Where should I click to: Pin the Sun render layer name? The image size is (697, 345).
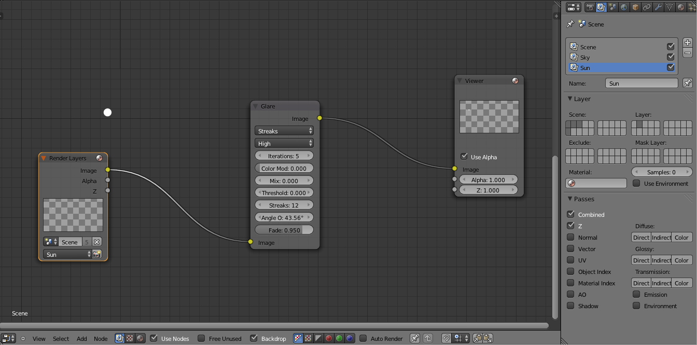pos(687,83)
